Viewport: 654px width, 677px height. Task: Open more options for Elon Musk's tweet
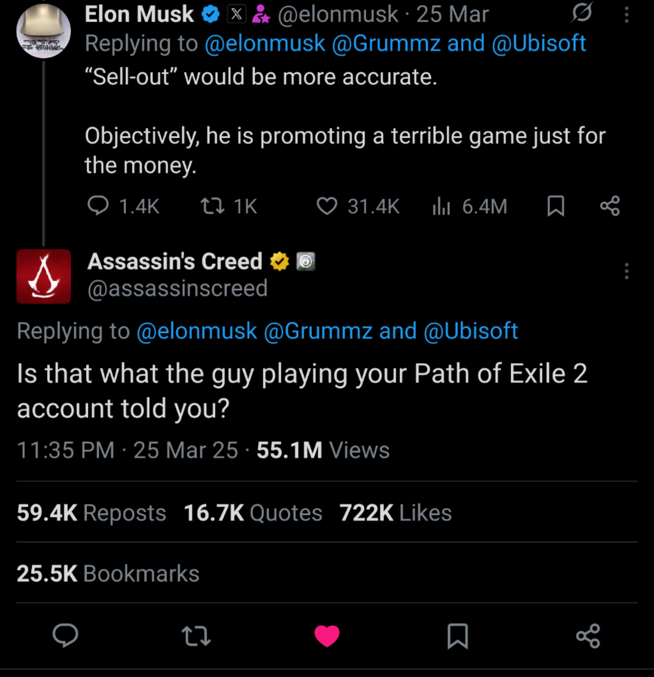point(626,15)
